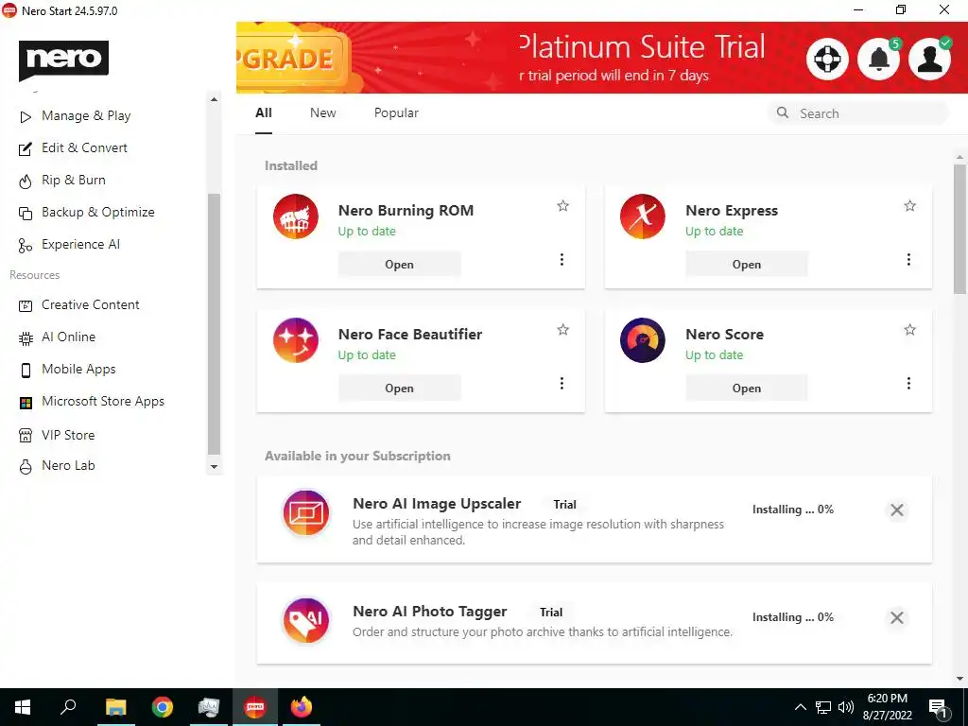Open Windows action center notifications
This screenshot has height=726, width=968.
(x=939, y=708)
